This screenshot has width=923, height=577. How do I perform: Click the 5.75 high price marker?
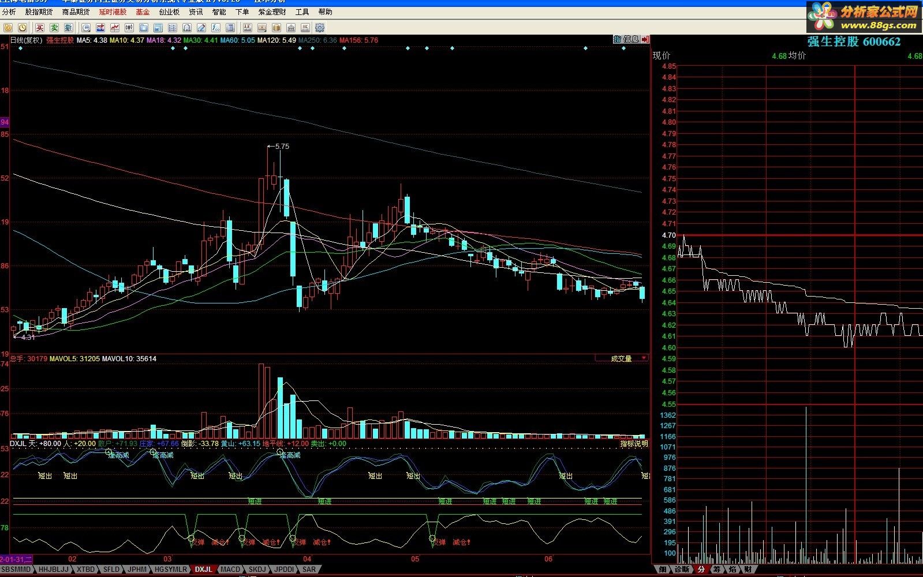coord(282,147)
